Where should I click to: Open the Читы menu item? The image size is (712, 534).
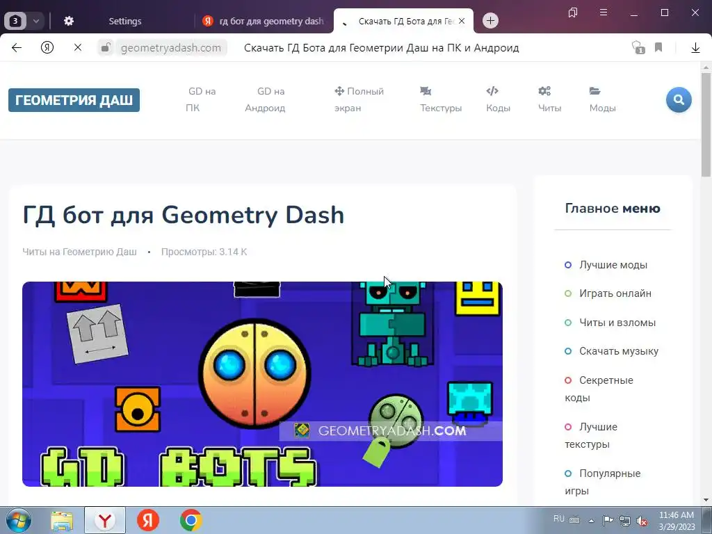549,99
